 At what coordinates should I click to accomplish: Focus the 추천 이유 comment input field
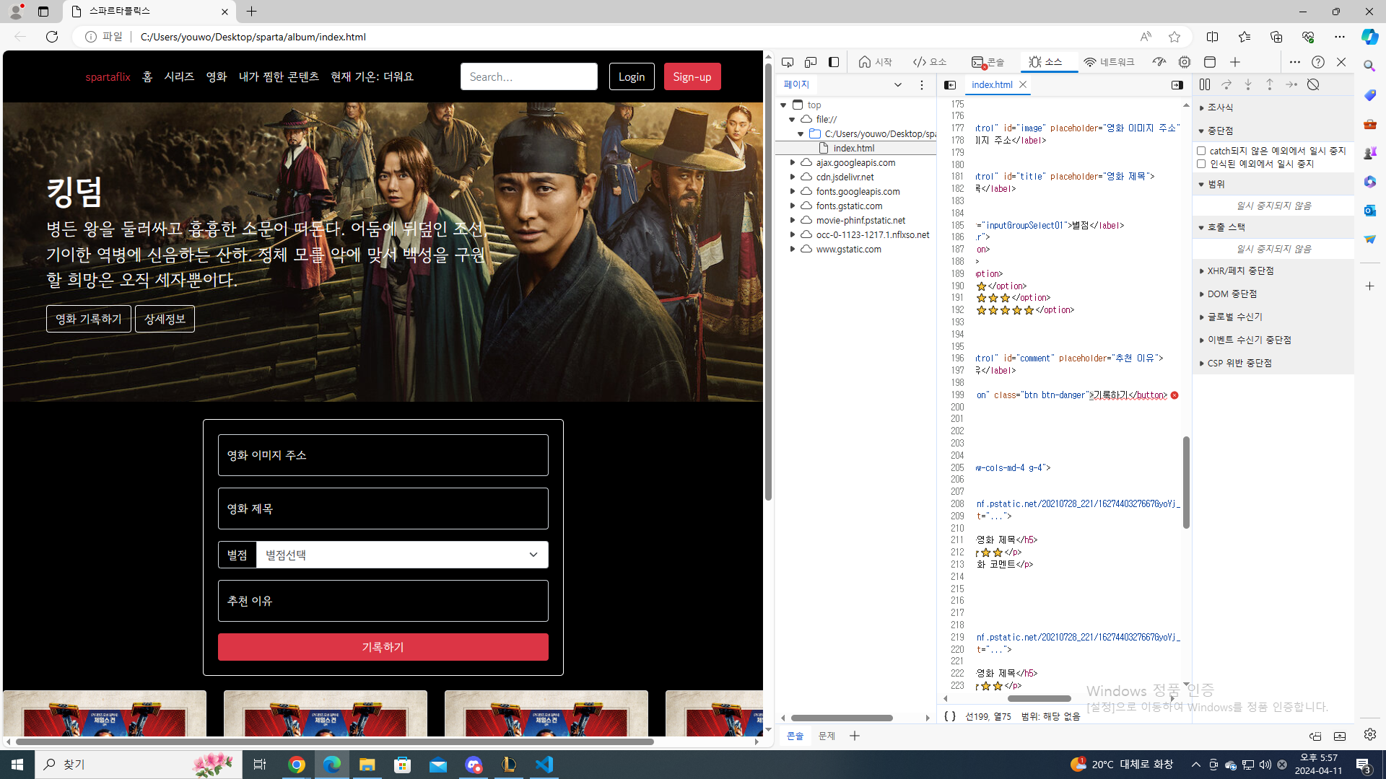(383, 601)
